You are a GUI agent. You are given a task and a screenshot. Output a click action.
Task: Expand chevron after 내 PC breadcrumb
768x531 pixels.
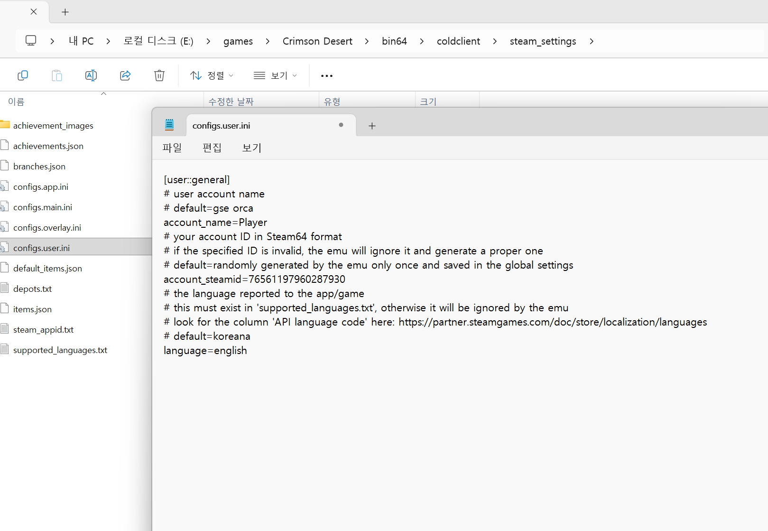click(108, 41)
